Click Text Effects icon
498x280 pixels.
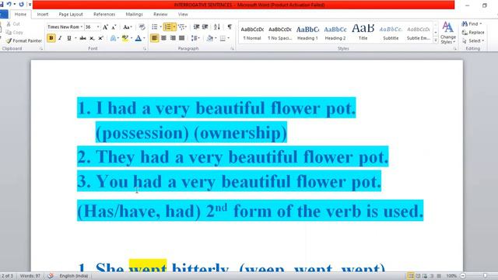113,38
